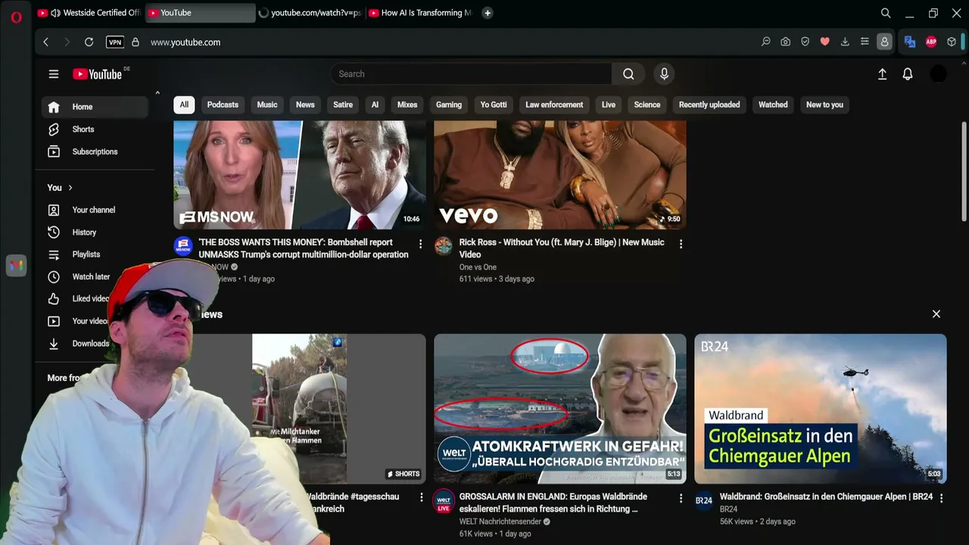The width and height of the screenshot is (969, 545).
Task: Select the Mixes filter chip
Action: click(x=407, y=105)
